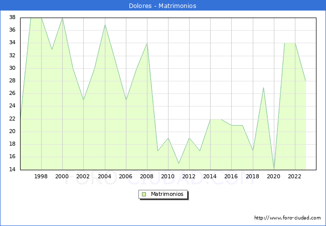The image size is (326, 226).
Task: Select the 2000 label on the x-axis
Action: point(62,176)
